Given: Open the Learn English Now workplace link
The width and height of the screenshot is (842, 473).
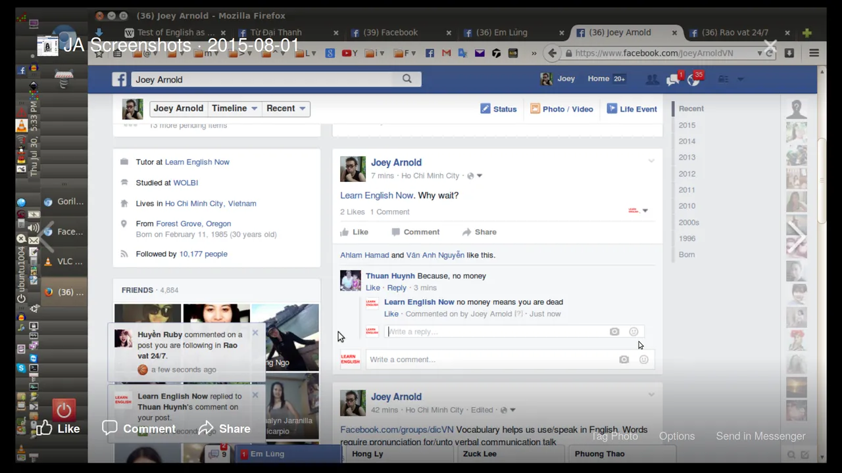Looking at the screenshot, I should [197, 162].
